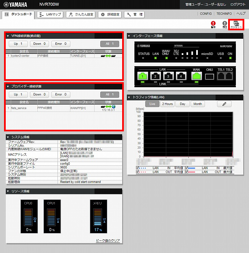
Task: Toggle LAN IN maximum checkbox
Action: [186, 168]
